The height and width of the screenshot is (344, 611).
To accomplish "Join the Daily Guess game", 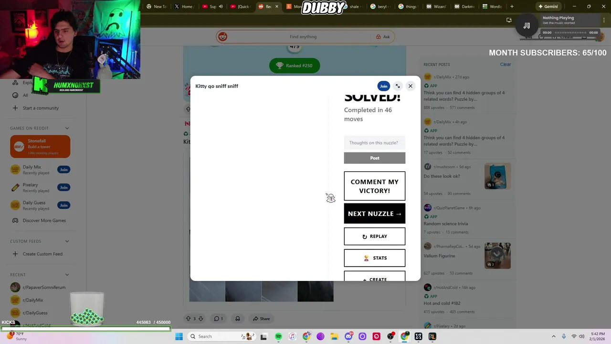I will [x=63, y=205].
